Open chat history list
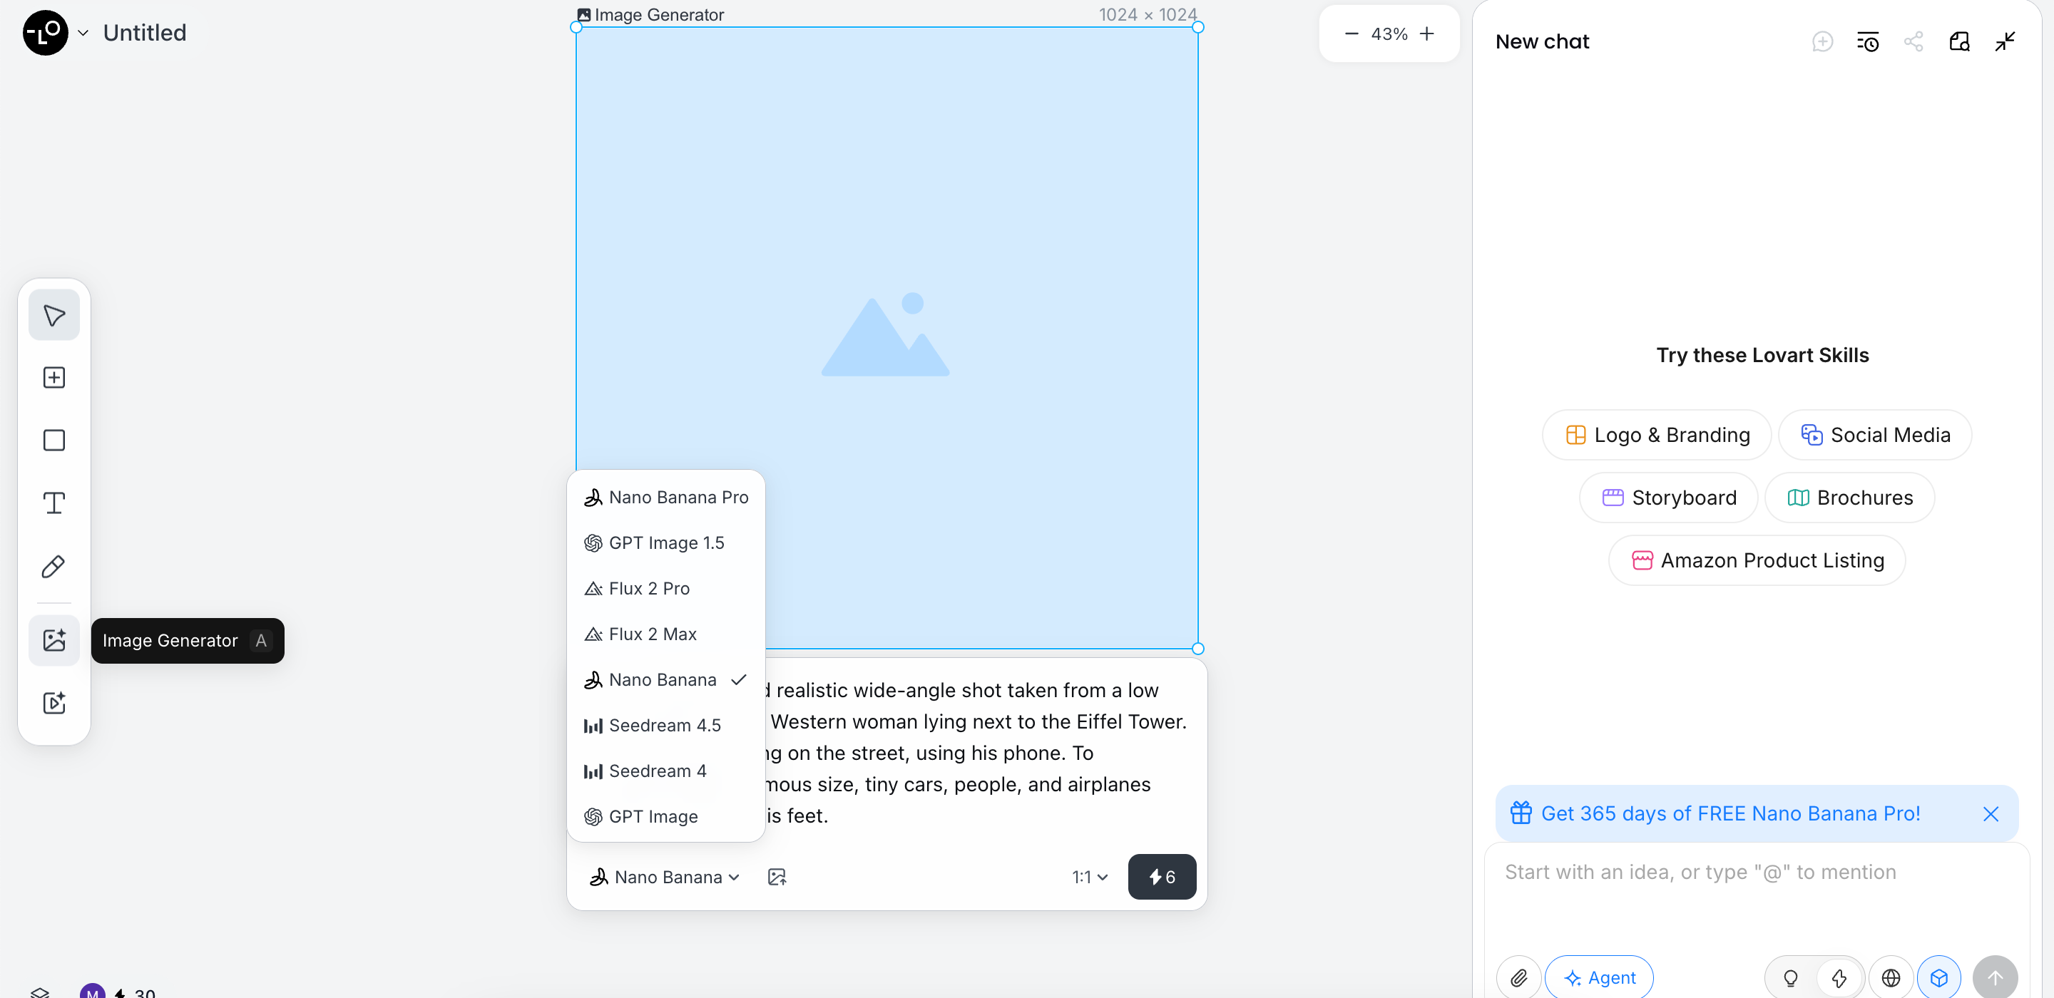The image size is (2054, 998). 1869,41
